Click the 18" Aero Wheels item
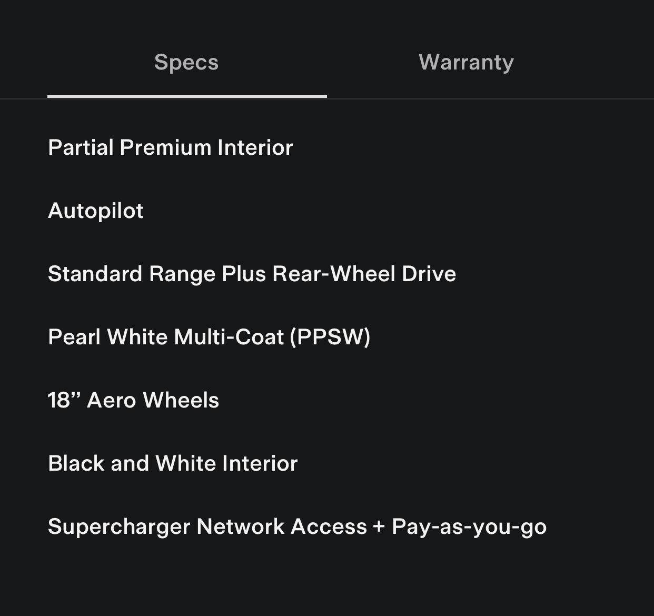Screen dimensions: 654x616 point(133,400)
